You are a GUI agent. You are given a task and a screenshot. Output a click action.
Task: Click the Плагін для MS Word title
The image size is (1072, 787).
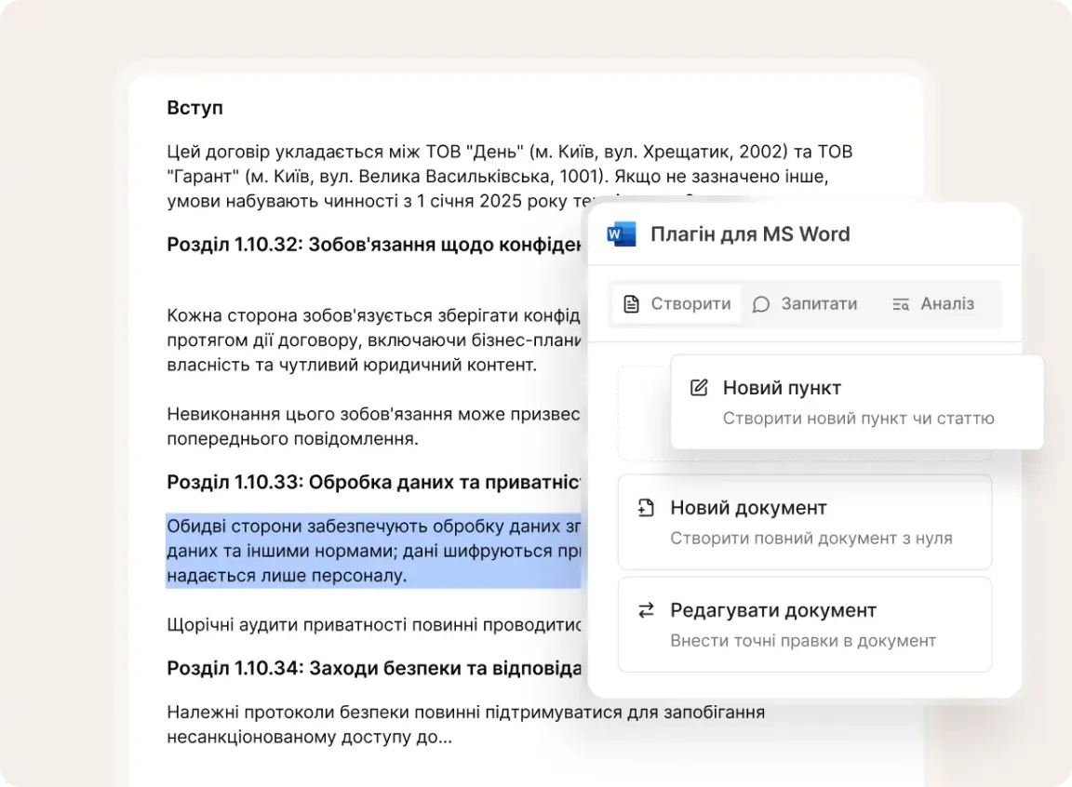coord(750,233)
